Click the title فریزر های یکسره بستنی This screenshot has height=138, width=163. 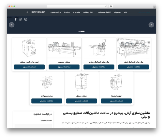pyautogui.click(x=29, y=62)
